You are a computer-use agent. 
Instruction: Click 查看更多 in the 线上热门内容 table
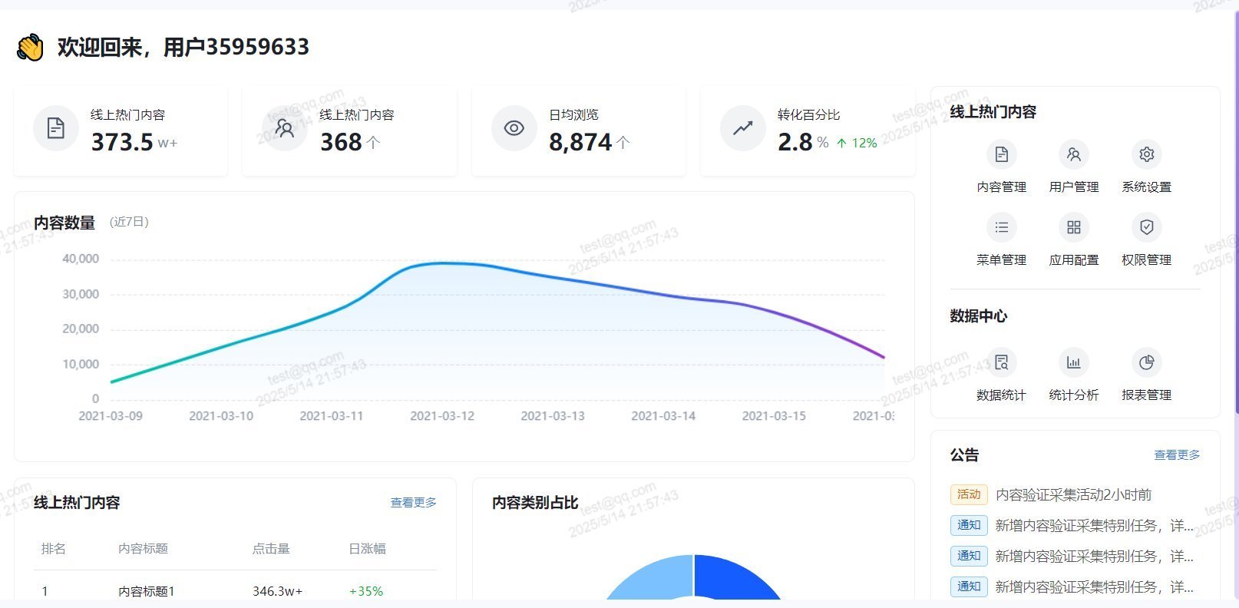tap(413, 503)
